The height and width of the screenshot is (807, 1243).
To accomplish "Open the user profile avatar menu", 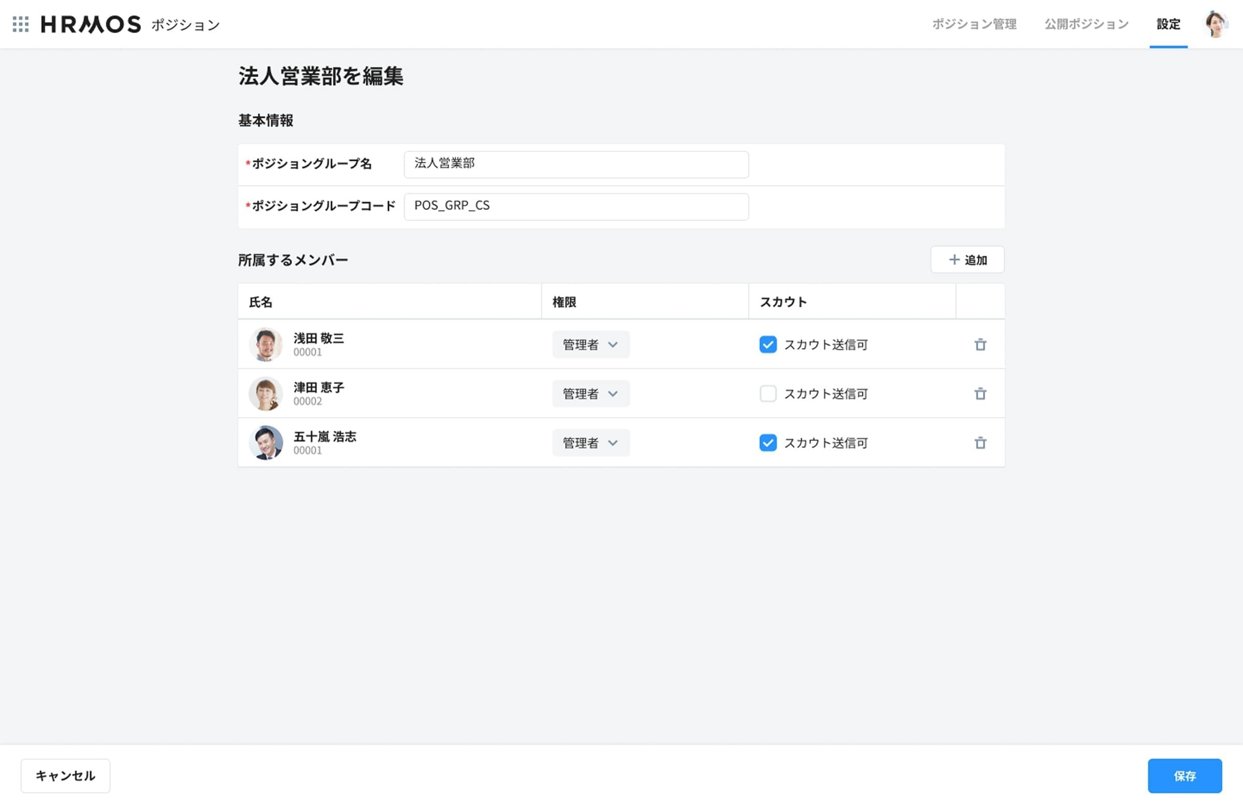I will [x=1216, y=24].
